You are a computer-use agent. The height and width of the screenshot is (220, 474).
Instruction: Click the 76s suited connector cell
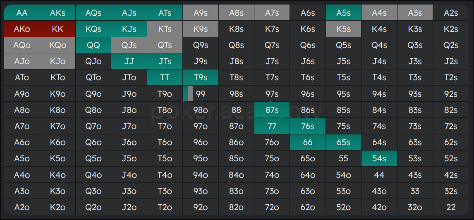(x=307, y=126)
